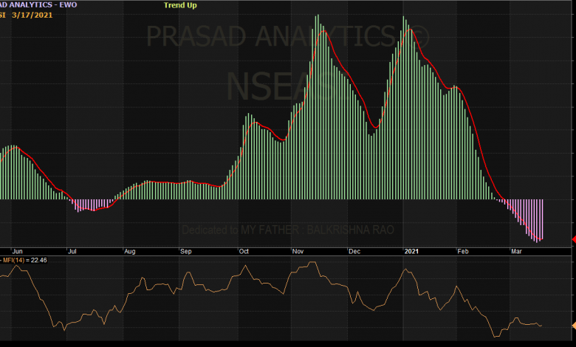Click the Nov month marker
The width and height of the screenshot is (576, 347).
tap(298, 252)
